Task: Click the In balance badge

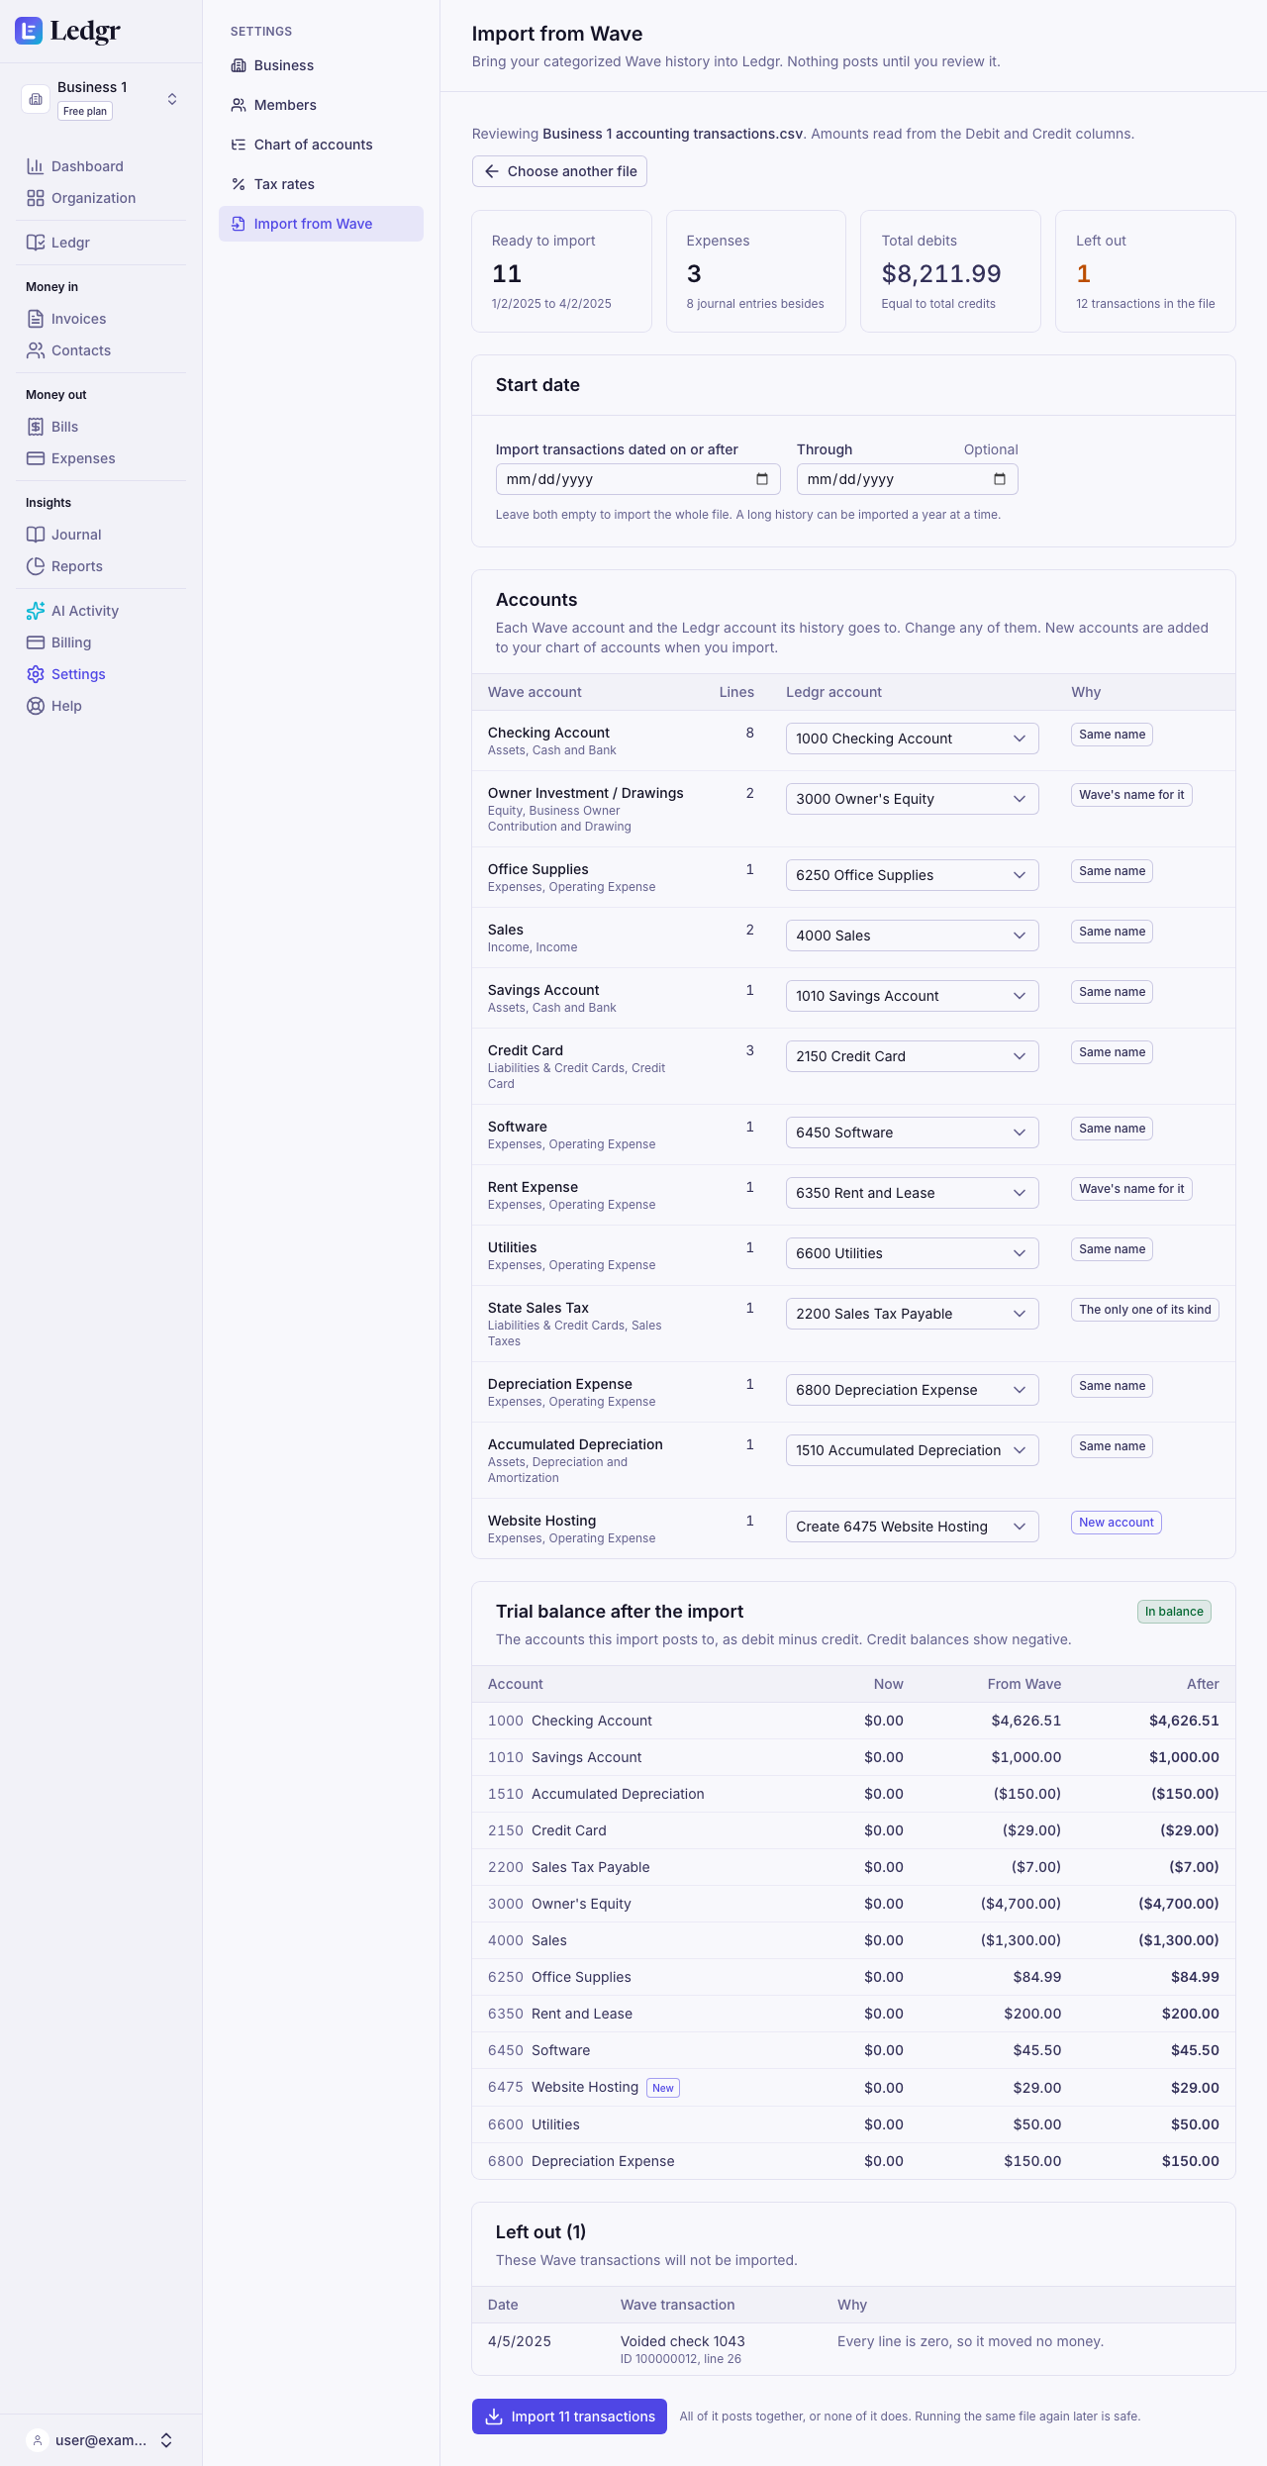Action: 1174,1612
